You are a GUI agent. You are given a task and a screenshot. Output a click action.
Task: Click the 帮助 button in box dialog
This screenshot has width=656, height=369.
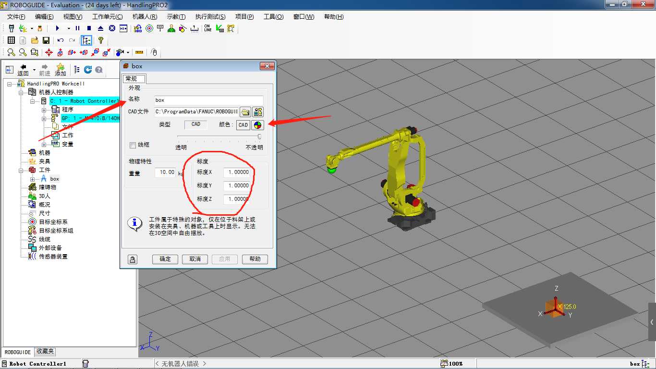[x=255, y=259]
